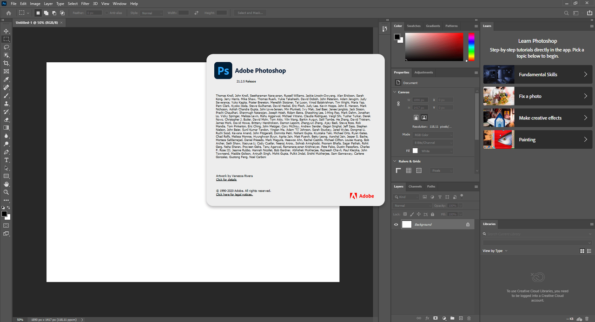Toggle Background layer visibility eye
The image size is (595, 322).
click(x=396, y=224)
